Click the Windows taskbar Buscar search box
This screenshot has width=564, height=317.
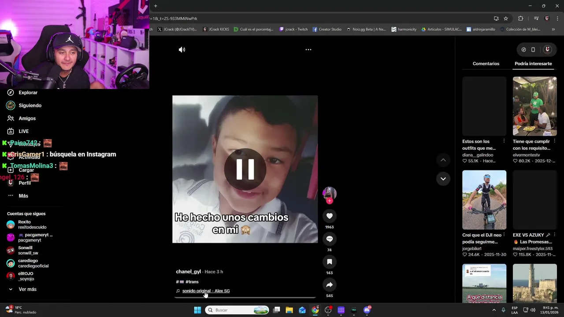(237, 310)
